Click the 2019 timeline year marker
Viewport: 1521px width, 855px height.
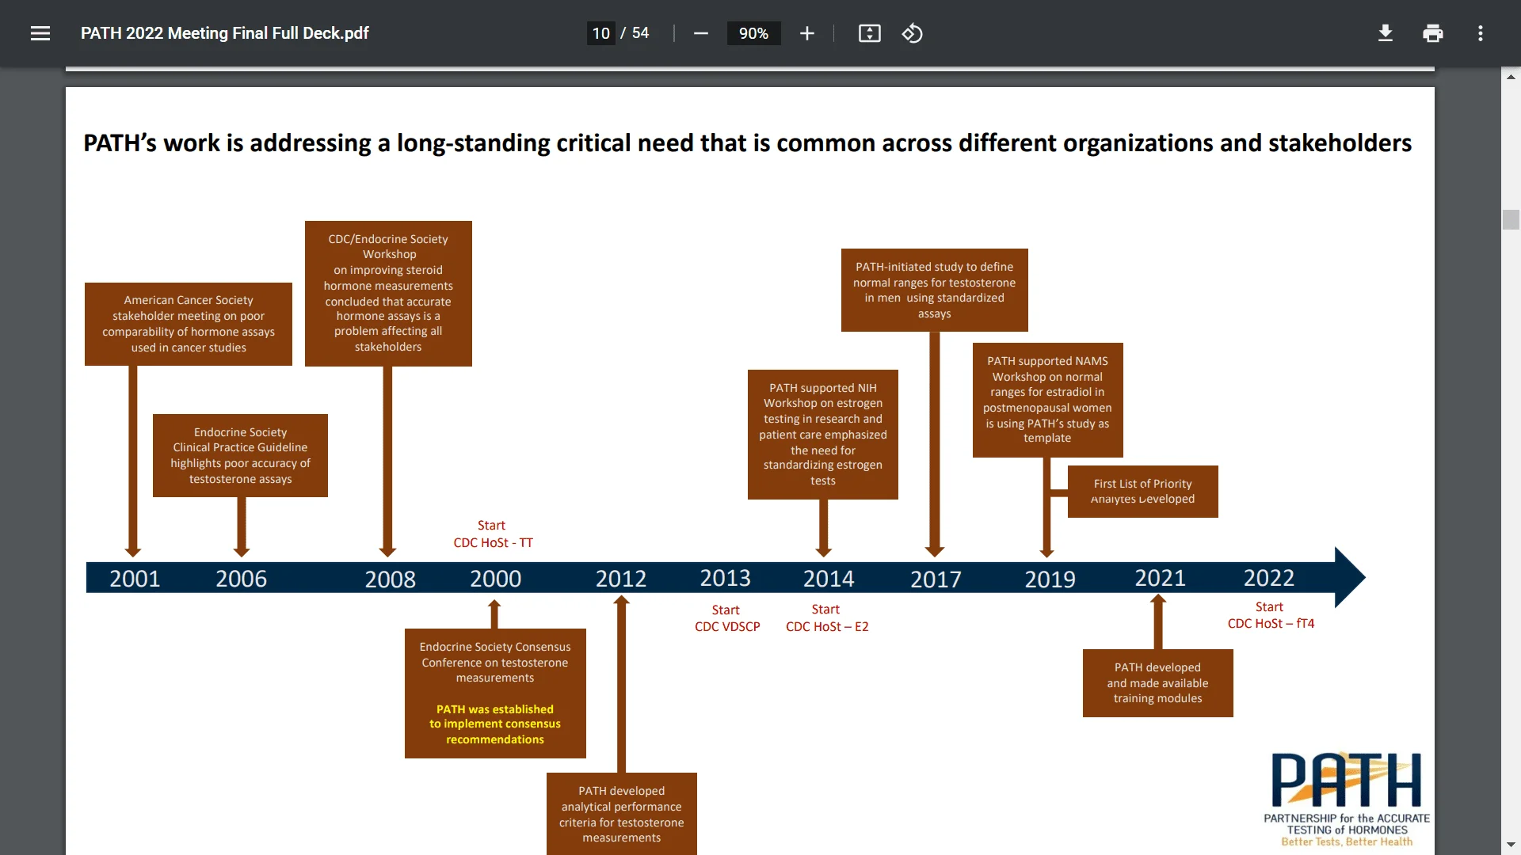pyautogui.click(x=1050, y=579)
